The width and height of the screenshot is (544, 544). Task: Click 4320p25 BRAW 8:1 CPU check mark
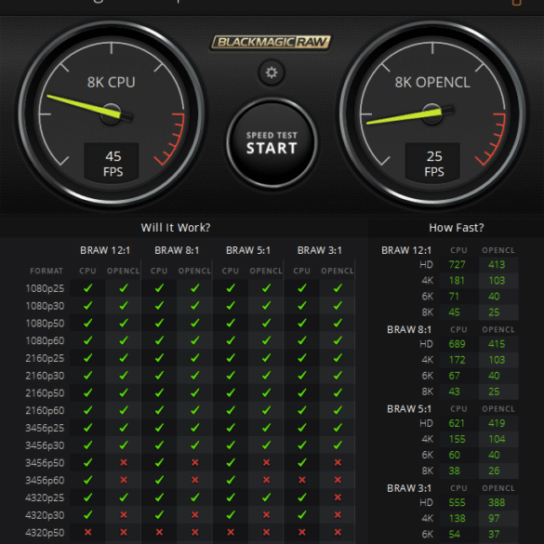[159, 498]
